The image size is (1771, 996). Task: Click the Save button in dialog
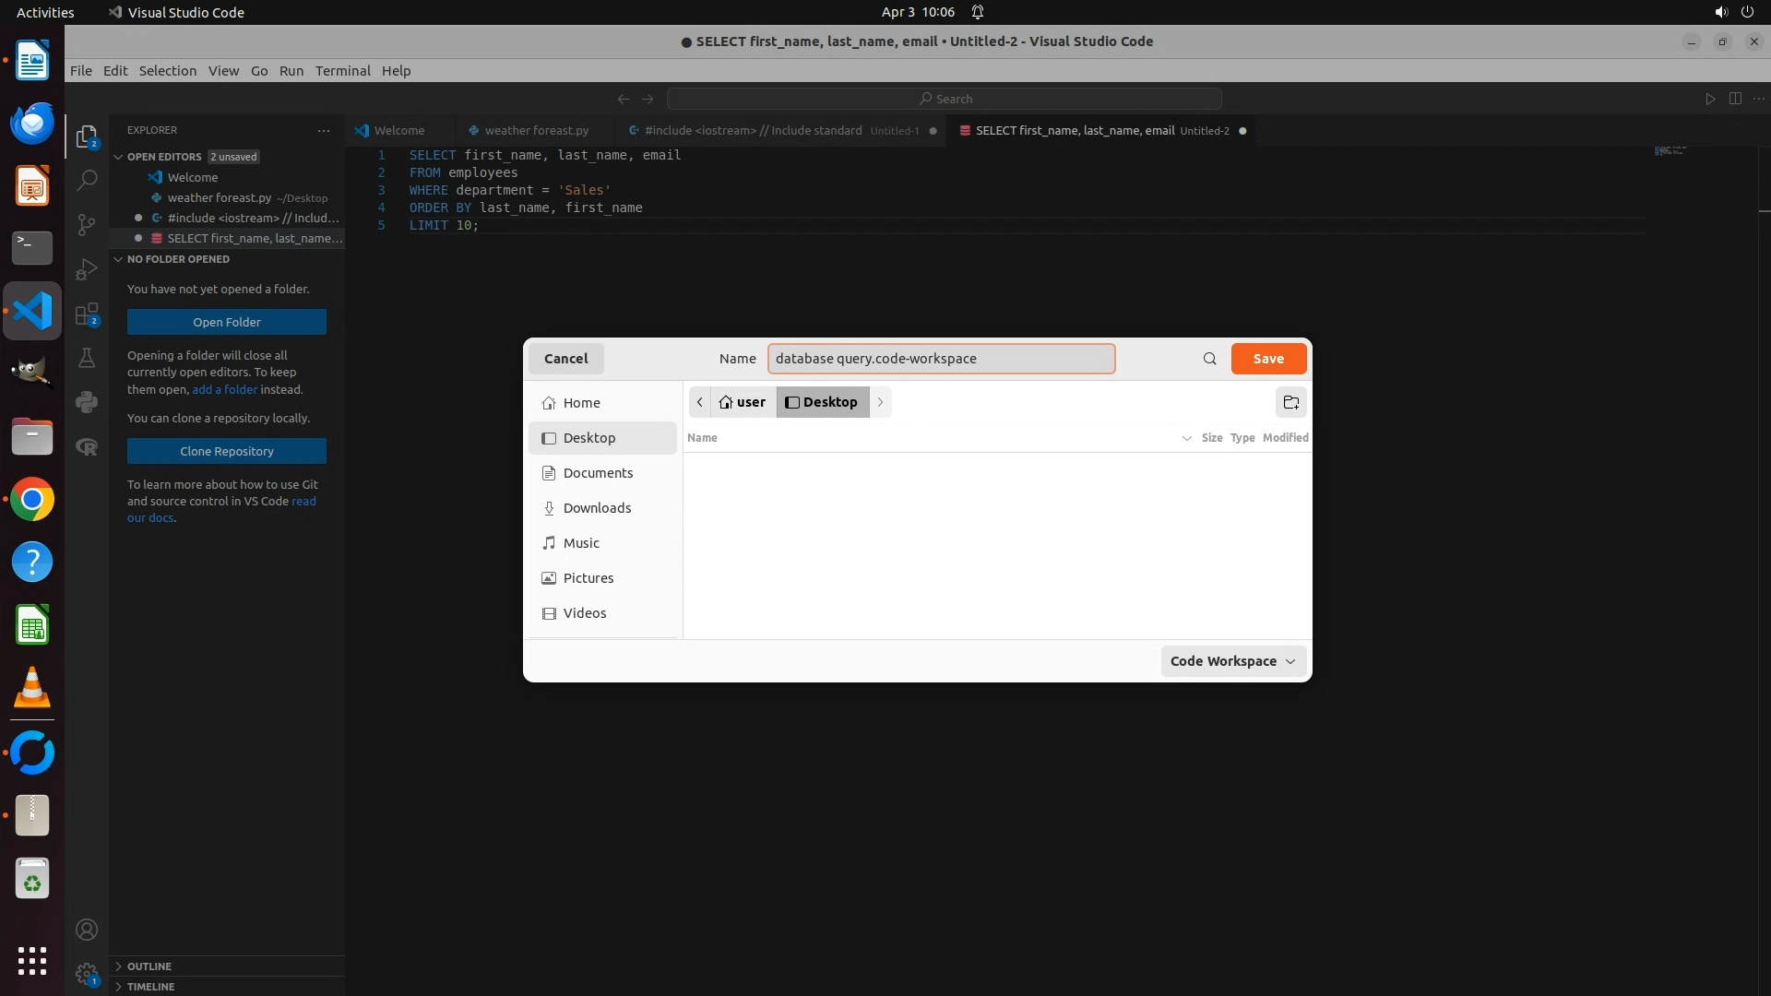(x=1267, y=359)
